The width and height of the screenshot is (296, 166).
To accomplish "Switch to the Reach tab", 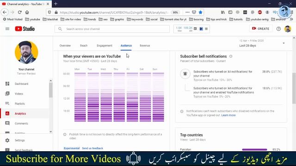I will coord(84,46).
